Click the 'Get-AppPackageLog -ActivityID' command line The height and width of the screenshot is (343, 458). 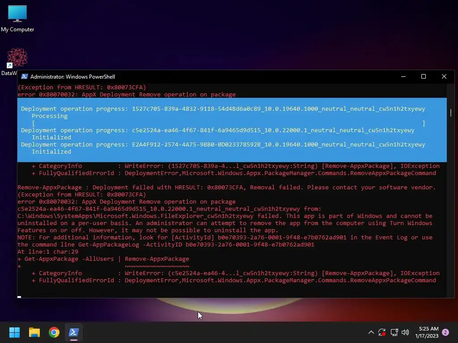[166, 245]
